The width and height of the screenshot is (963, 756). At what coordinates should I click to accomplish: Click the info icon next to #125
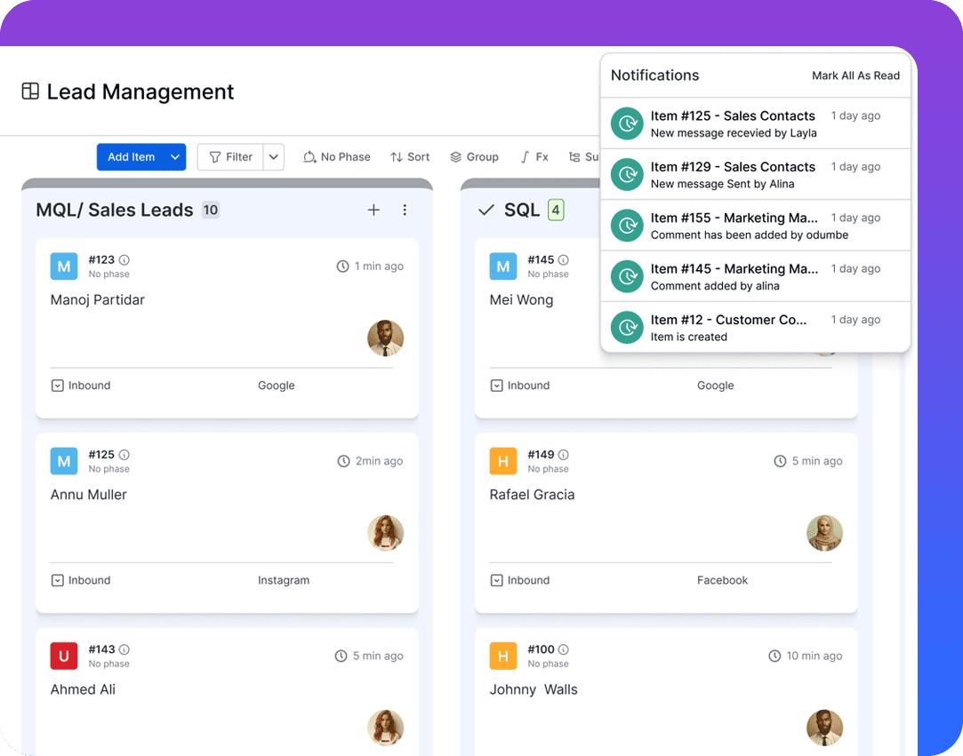[124, 455]
